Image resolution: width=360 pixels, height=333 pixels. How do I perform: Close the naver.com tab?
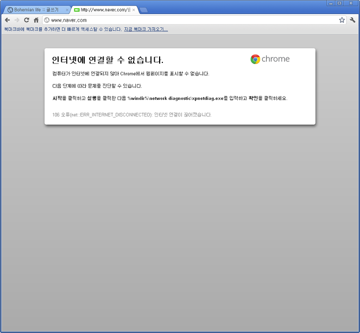coord(134,10)
